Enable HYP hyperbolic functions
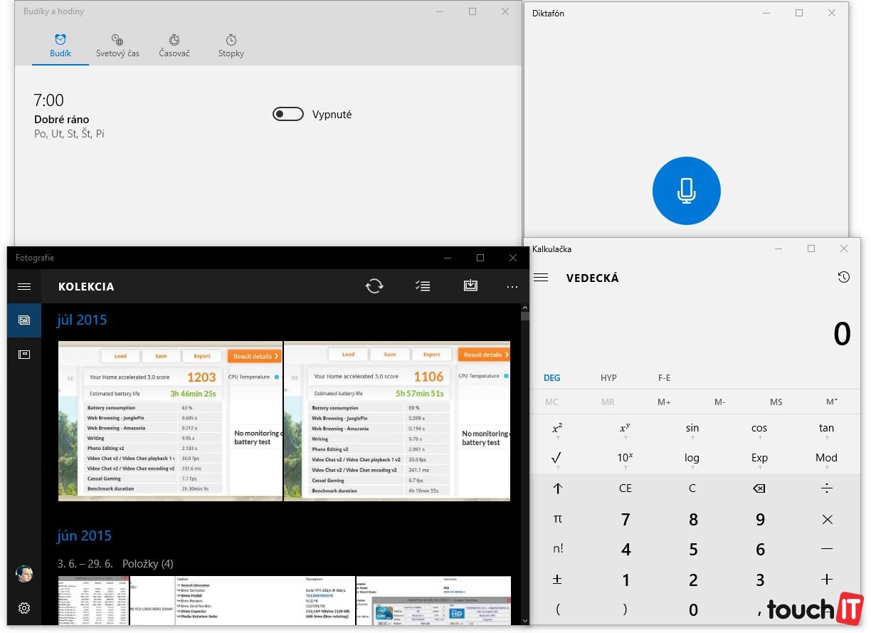The image size is (871, 633). click(608, 378)
